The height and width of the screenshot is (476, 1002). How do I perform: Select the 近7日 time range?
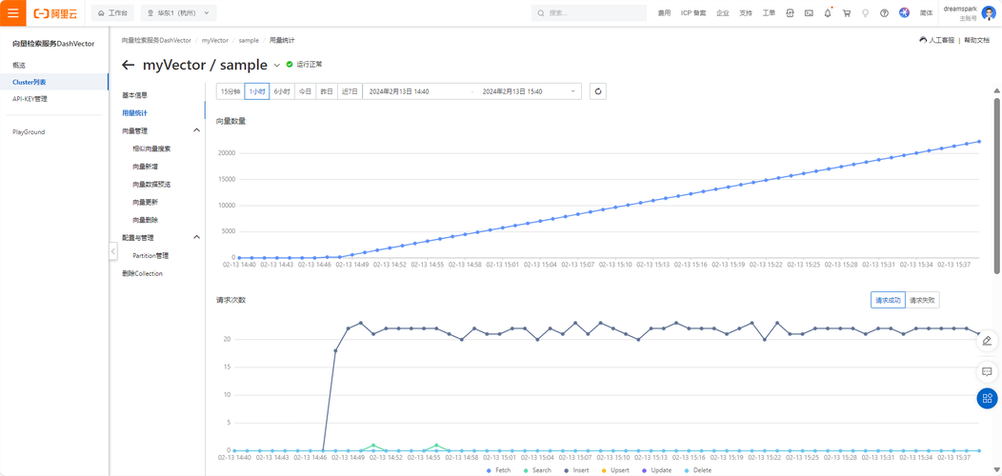(350, 91)
